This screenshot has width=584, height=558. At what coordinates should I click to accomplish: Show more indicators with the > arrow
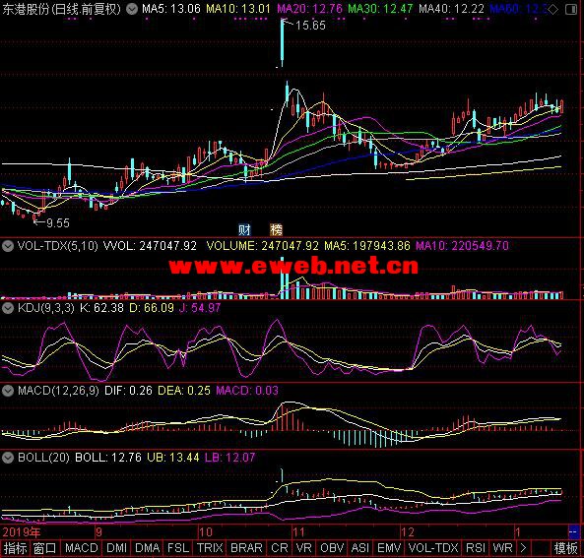[523, 547]
